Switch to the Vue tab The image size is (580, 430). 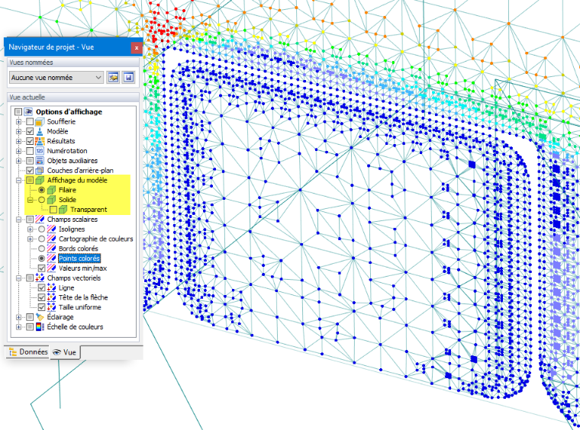(64, 352)
